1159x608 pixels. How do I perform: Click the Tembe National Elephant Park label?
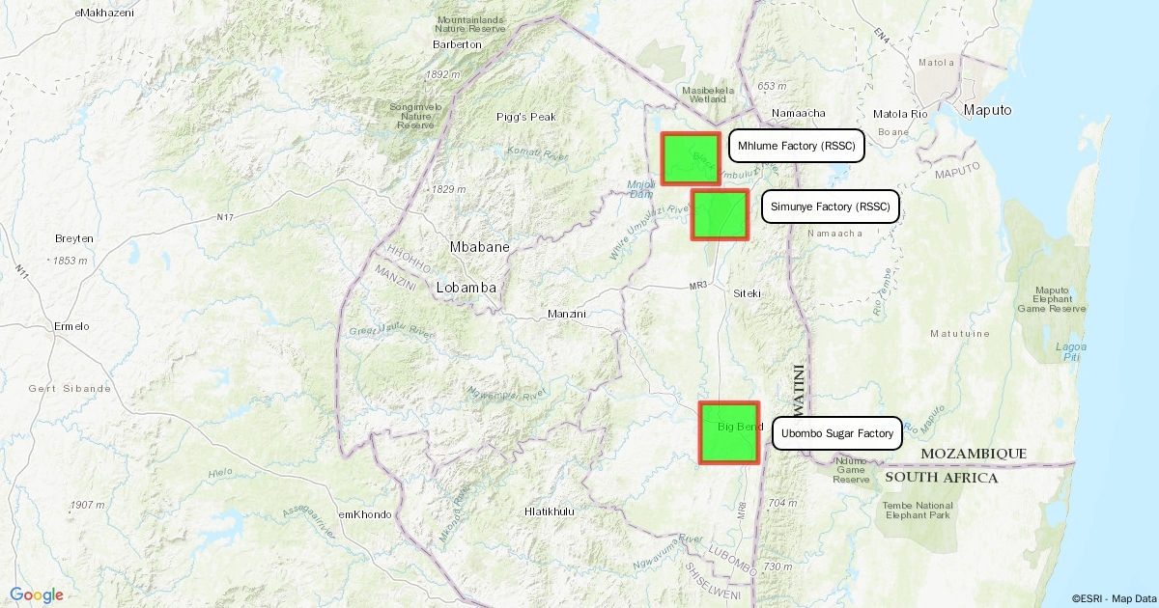(919, 511)
